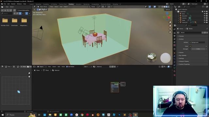209x117 pixels.
Task: Open the Node menu in shader editor
Action: [x=63, y=67]
